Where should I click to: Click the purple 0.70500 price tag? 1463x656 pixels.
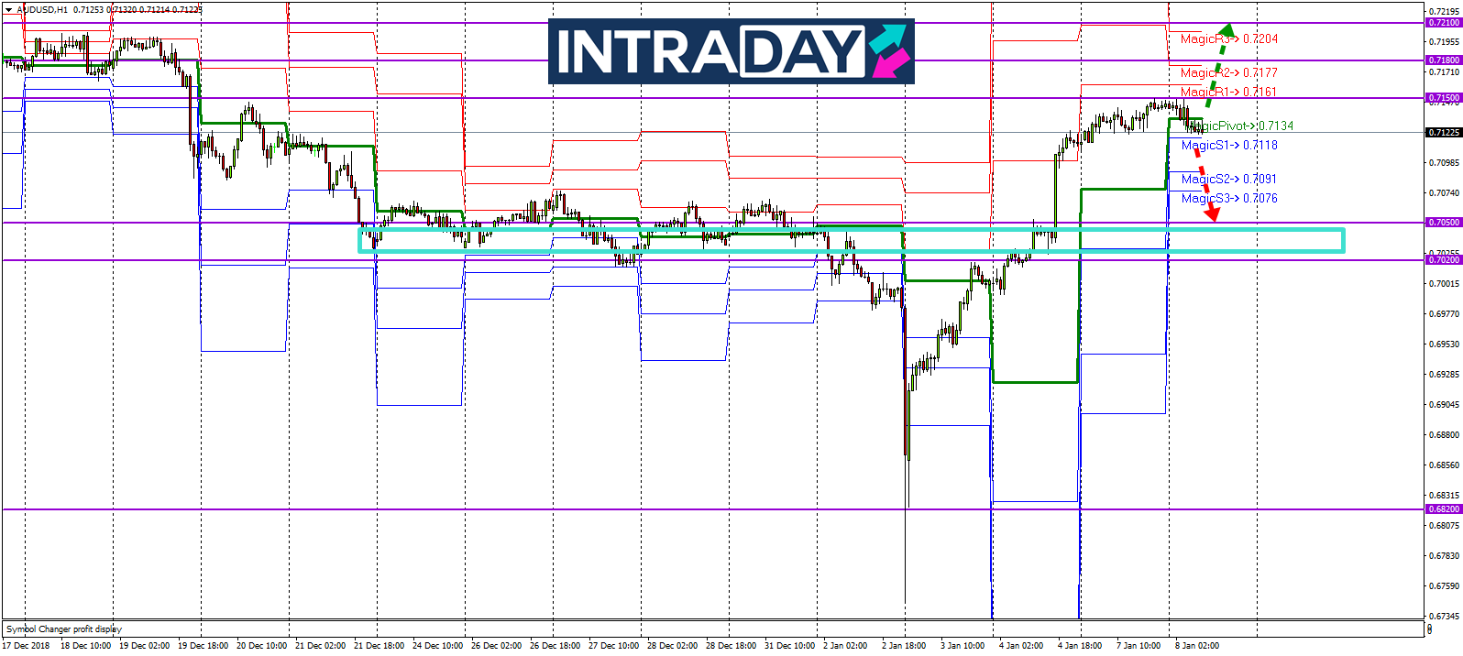coord(1444,223)
